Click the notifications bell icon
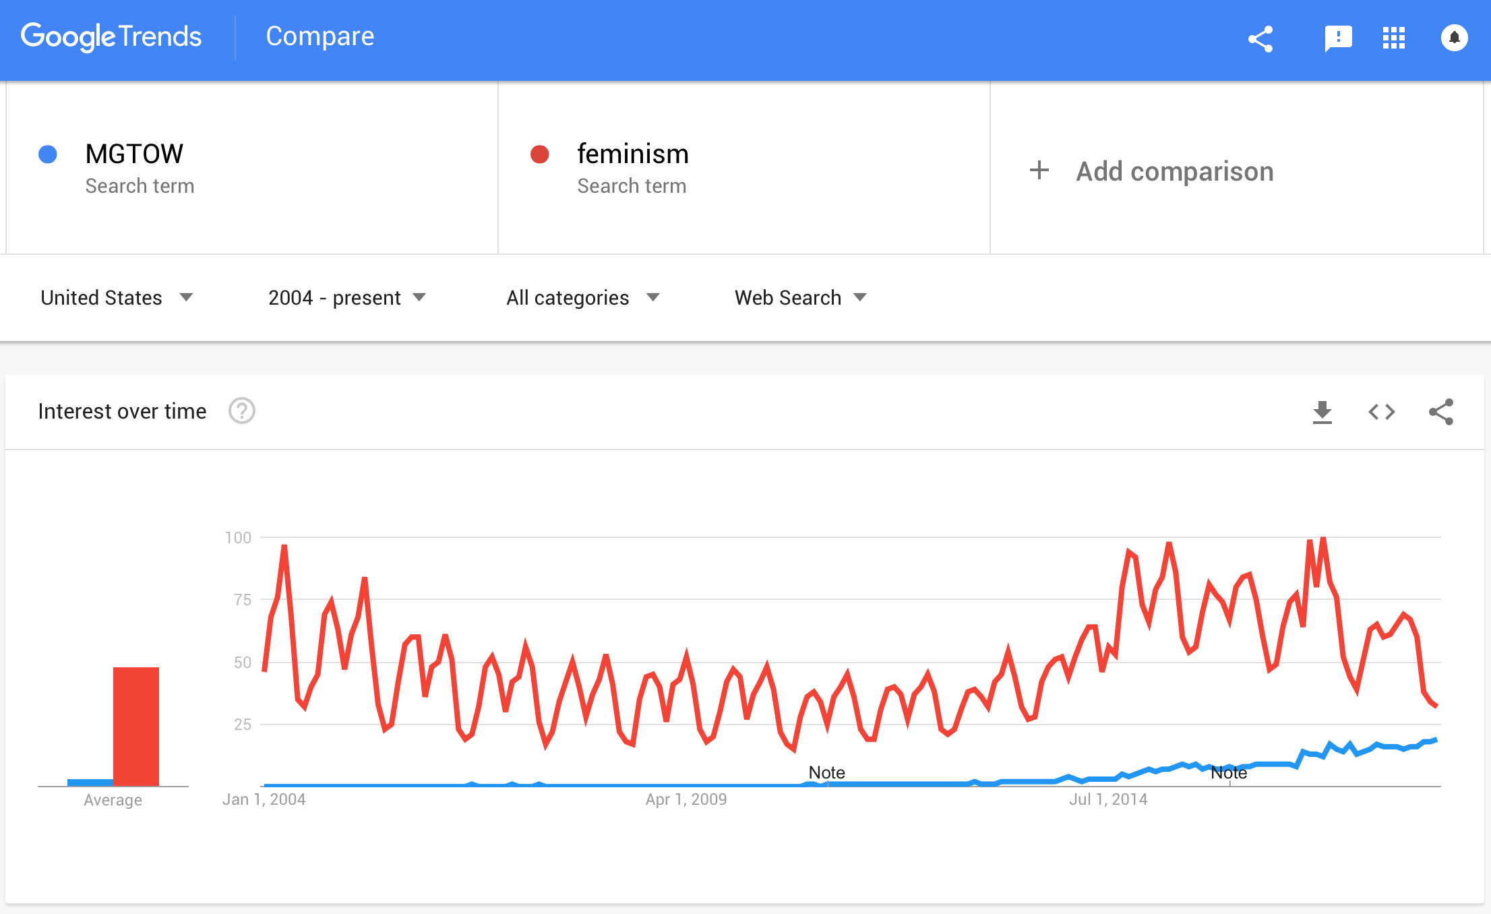This screenshot has width=1491, height=914. [1454, 38]
